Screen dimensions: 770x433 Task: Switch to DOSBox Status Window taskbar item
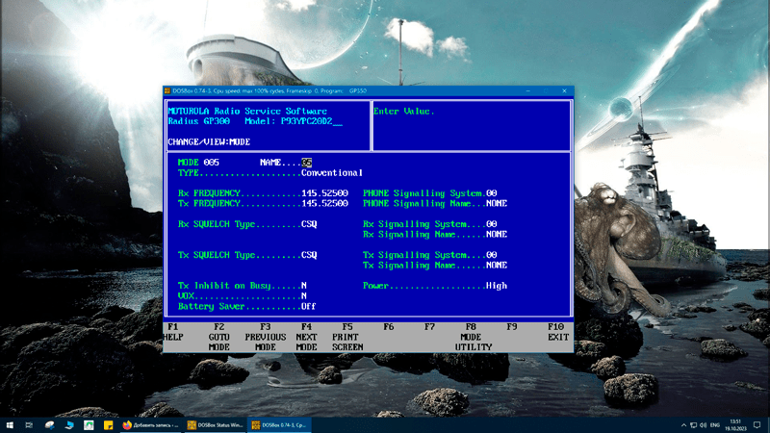point(215,425)
